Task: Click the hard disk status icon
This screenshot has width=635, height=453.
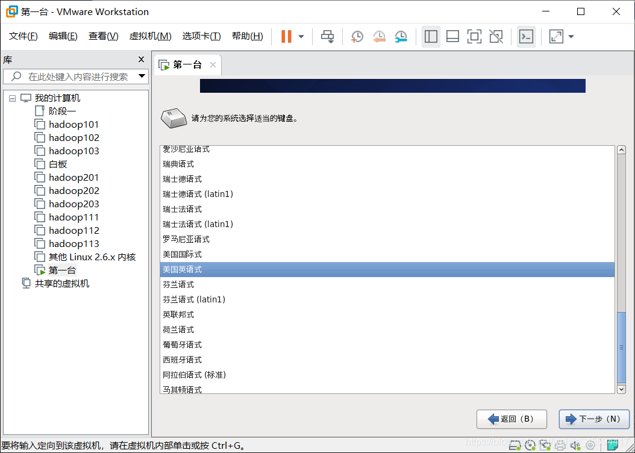Action: (x=515, y=446)
